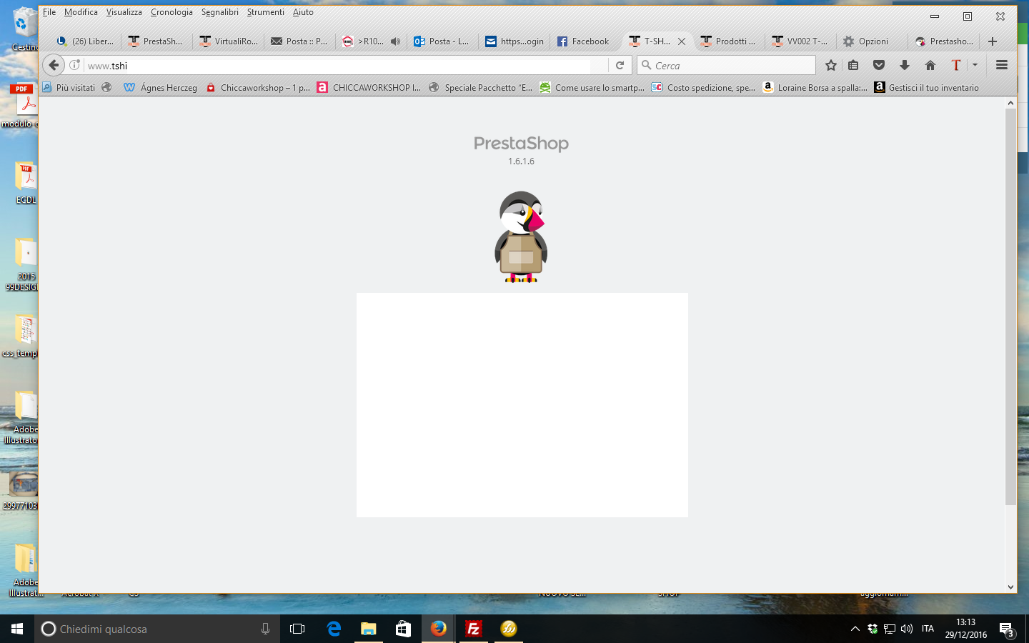This screenshot has height=643, width=1029.
Task: Open Task View on the taskbar
Action: click(297, 629)
